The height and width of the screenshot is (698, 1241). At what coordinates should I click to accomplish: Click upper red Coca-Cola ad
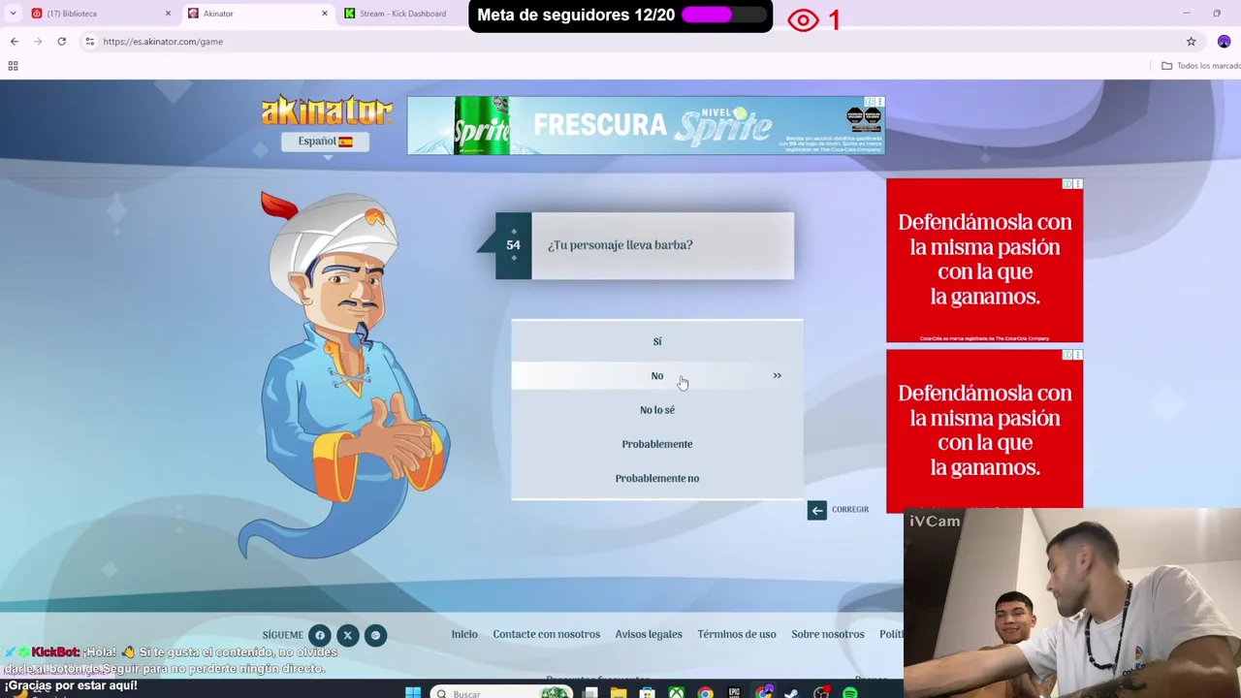[984, 260]
